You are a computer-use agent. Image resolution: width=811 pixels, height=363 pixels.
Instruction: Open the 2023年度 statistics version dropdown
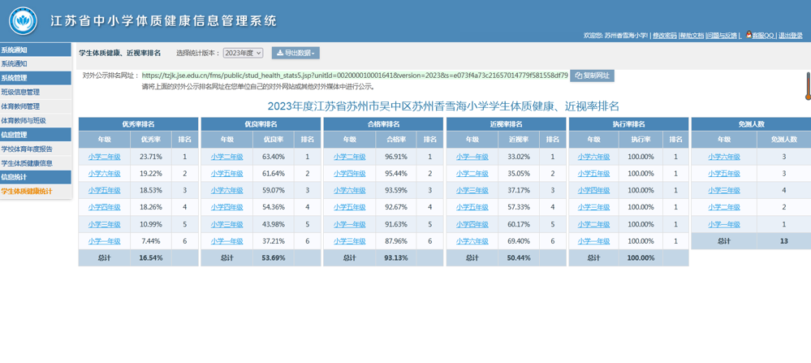coord(243,53)
